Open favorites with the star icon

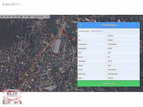(21, 16)
